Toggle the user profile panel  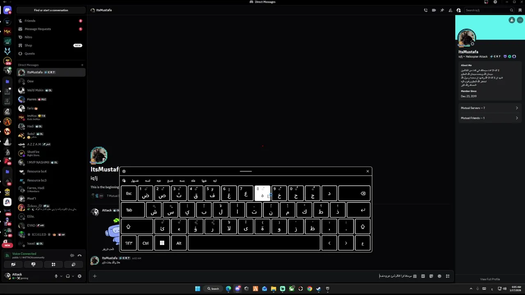[x=459, y=10]
